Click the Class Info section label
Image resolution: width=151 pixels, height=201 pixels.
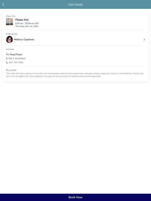point(11,16)
